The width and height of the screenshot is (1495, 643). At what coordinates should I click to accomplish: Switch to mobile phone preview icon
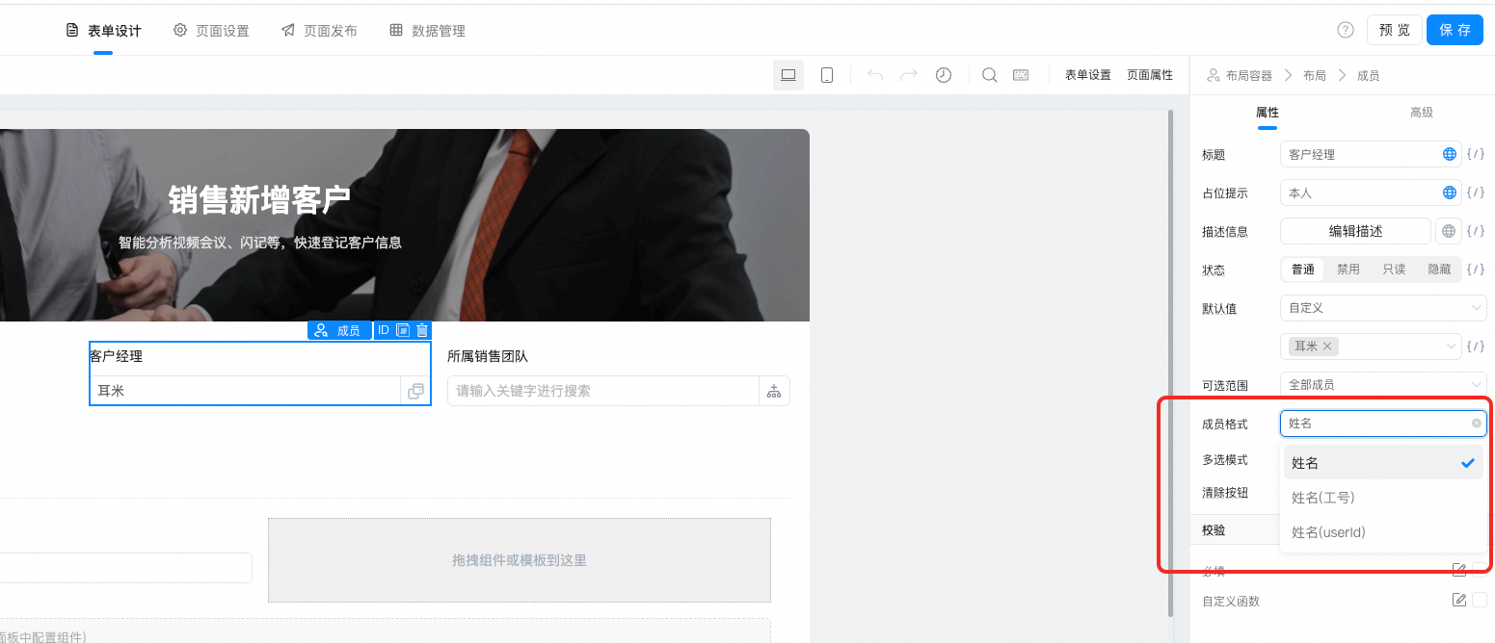pyautogui.click(x=826, y=75)
